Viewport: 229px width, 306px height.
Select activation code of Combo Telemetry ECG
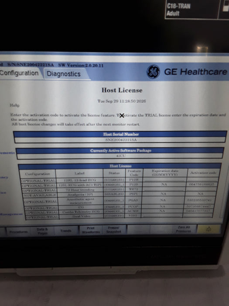(198, 211)
